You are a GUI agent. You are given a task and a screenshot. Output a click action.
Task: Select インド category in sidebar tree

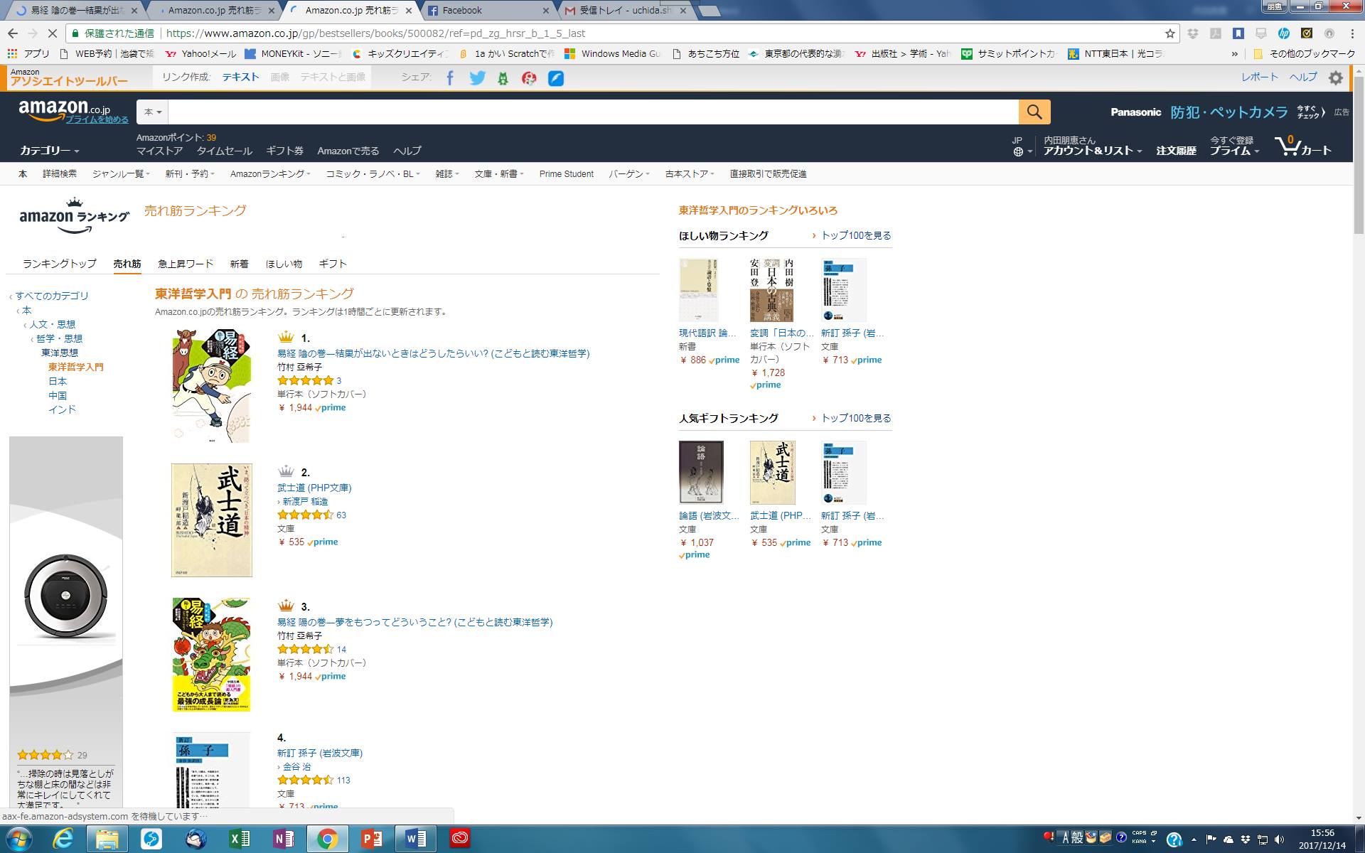pyautogui.click(x=62, y=409)
